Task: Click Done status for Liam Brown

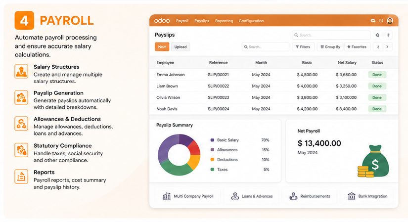Action: (x=377, y=86)
